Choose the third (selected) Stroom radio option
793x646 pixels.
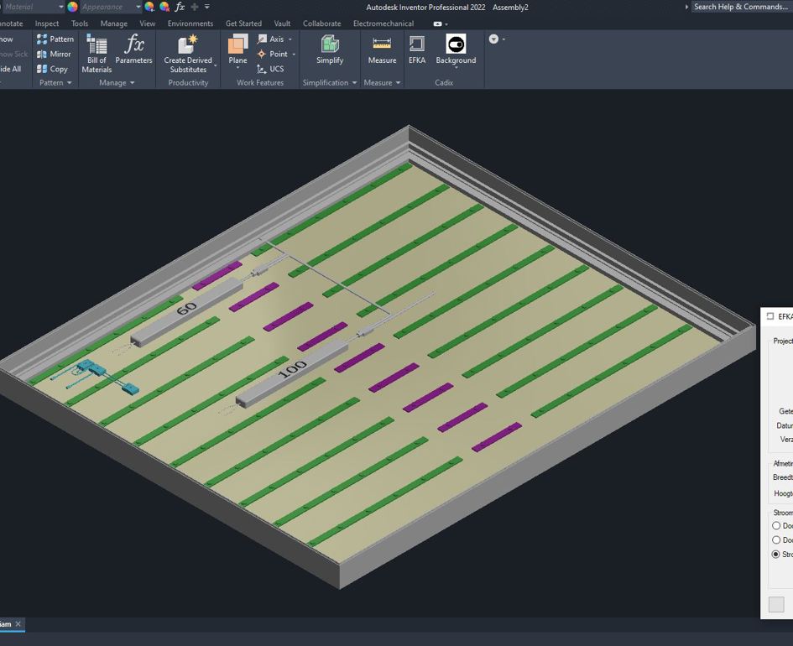tap(776, 555)
